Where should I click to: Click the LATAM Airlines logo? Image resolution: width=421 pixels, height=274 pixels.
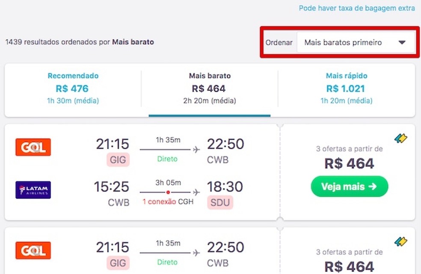point(33,190)
